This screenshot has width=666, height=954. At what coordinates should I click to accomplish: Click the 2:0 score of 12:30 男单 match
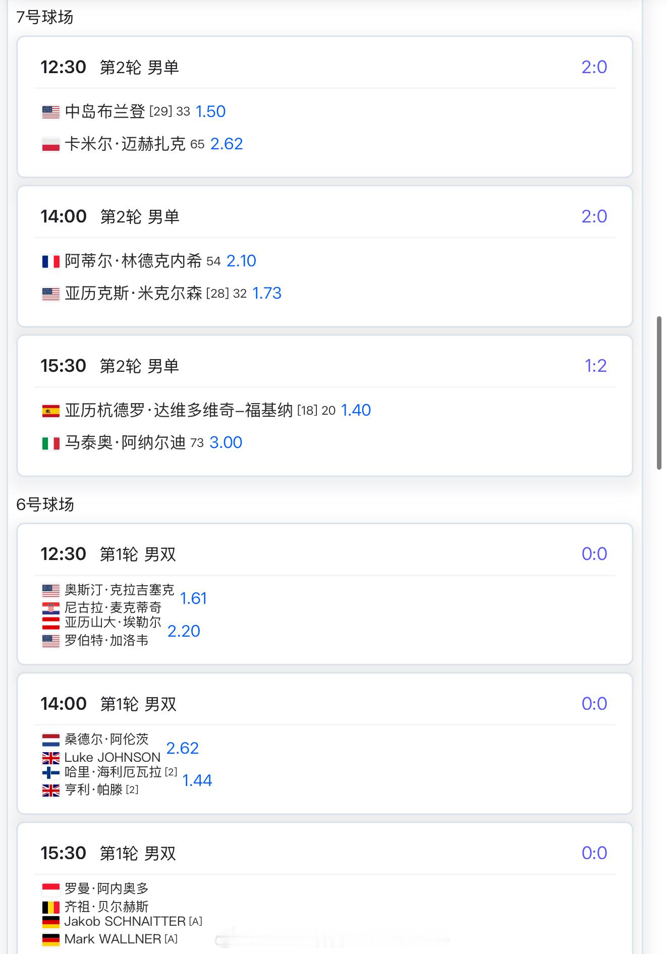click(594, 67)
